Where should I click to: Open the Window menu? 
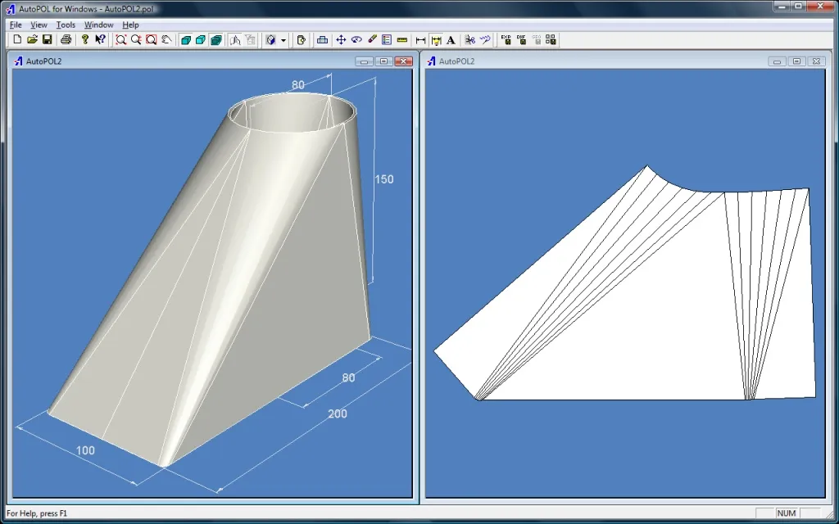coord(98,25)
